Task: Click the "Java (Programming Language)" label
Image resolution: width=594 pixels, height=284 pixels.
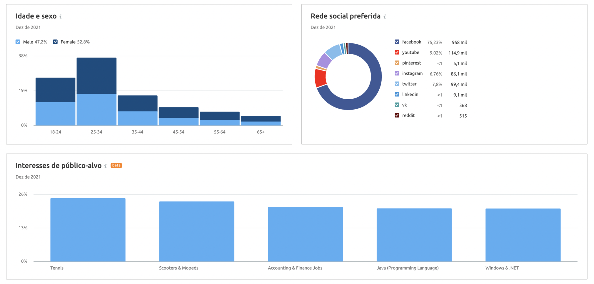Action: (407, 268)
